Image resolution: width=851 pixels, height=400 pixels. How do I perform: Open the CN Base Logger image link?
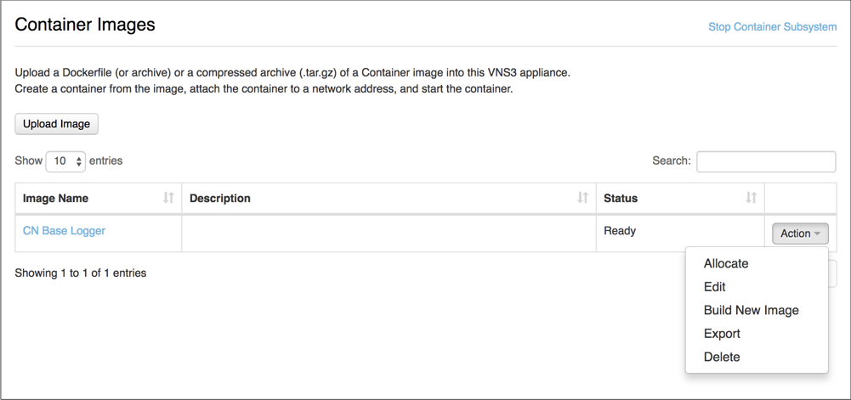click(x=64, y=230)
